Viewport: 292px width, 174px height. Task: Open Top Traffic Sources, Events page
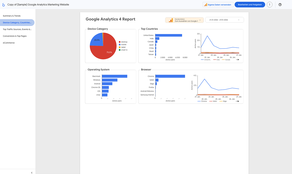click(17, 29)
